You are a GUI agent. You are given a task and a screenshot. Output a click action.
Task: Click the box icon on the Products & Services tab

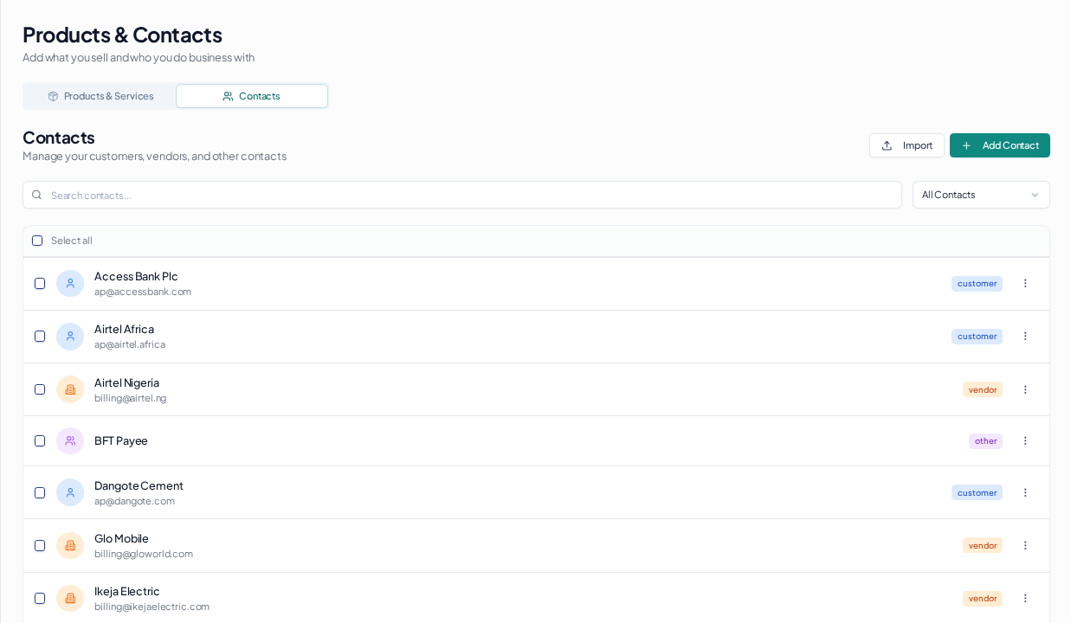point(53,96)
